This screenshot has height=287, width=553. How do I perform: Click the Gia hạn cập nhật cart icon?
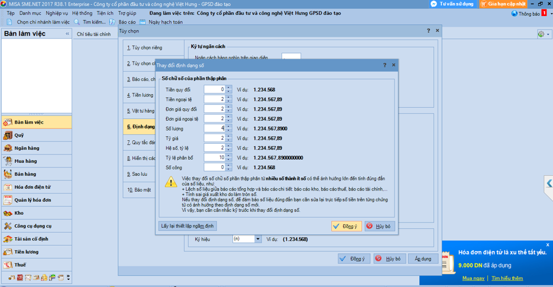point(484,4)
